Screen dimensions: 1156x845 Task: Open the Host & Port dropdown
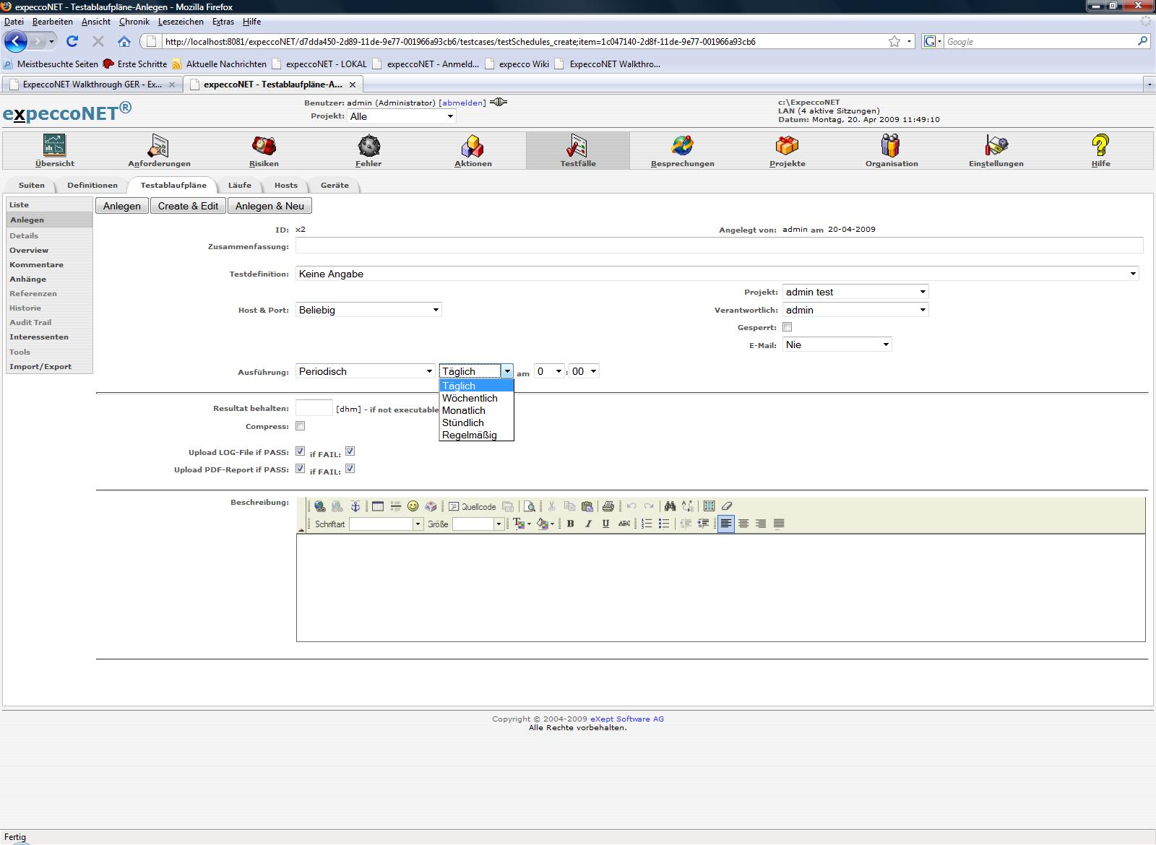pyautogui.click(x=368, y=310)
